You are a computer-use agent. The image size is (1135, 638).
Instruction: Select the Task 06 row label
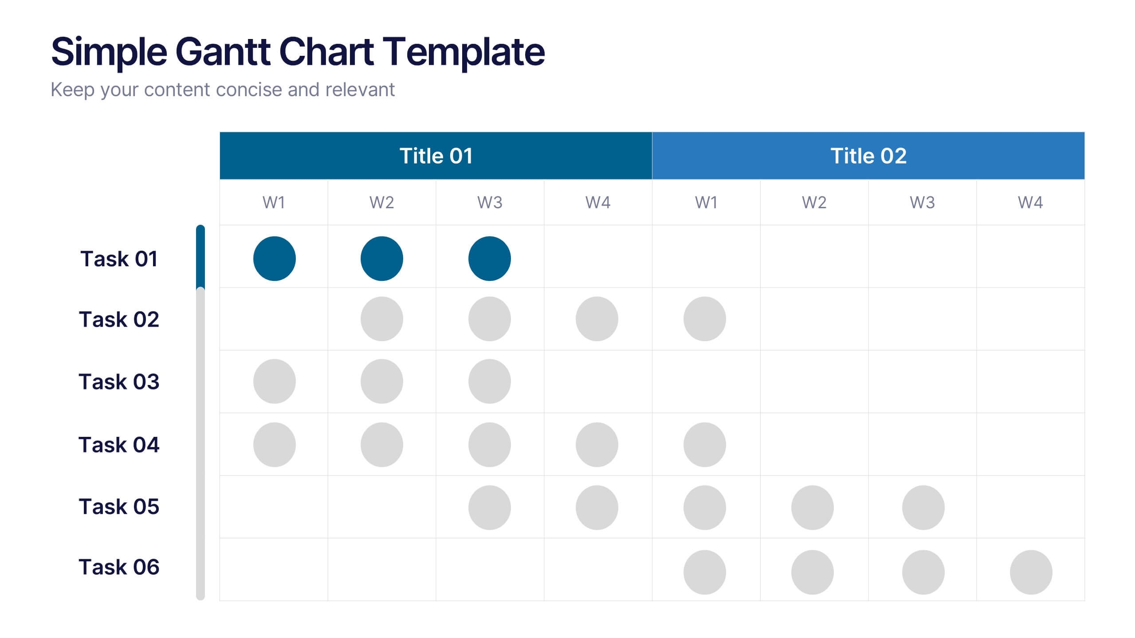[119, 567]
